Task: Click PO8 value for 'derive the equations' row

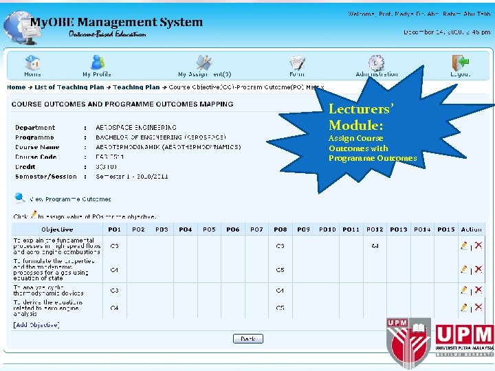Action: [x=280, y=308]
